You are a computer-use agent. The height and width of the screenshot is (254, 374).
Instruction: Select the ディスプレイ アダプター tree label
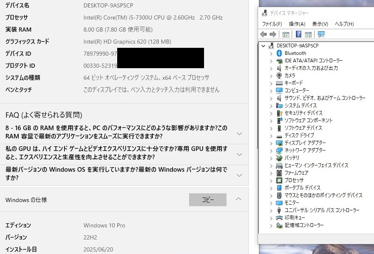[x=305, y=143]
